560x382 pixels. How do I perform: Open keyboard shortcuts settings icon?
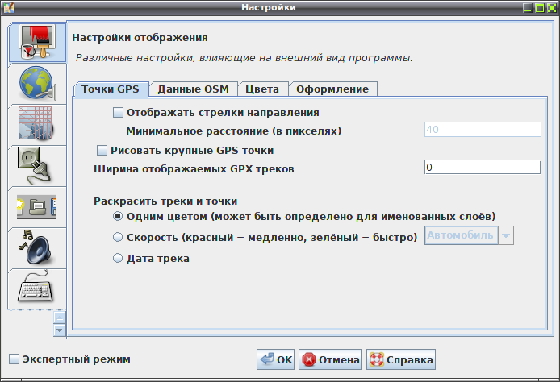(37, 289)
